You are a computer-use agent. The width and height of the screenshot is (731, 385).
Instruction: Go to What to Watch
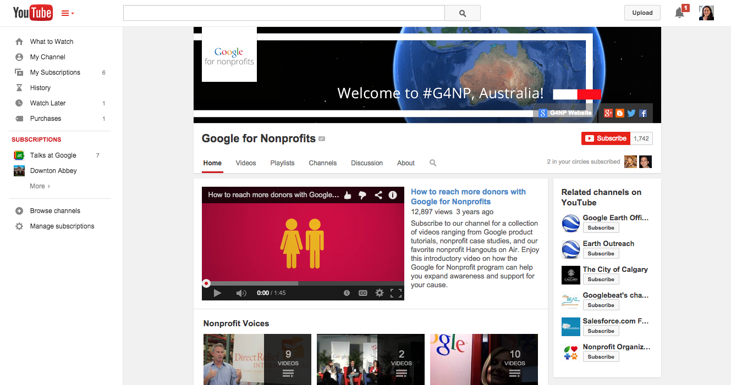[x=52, y=42]
